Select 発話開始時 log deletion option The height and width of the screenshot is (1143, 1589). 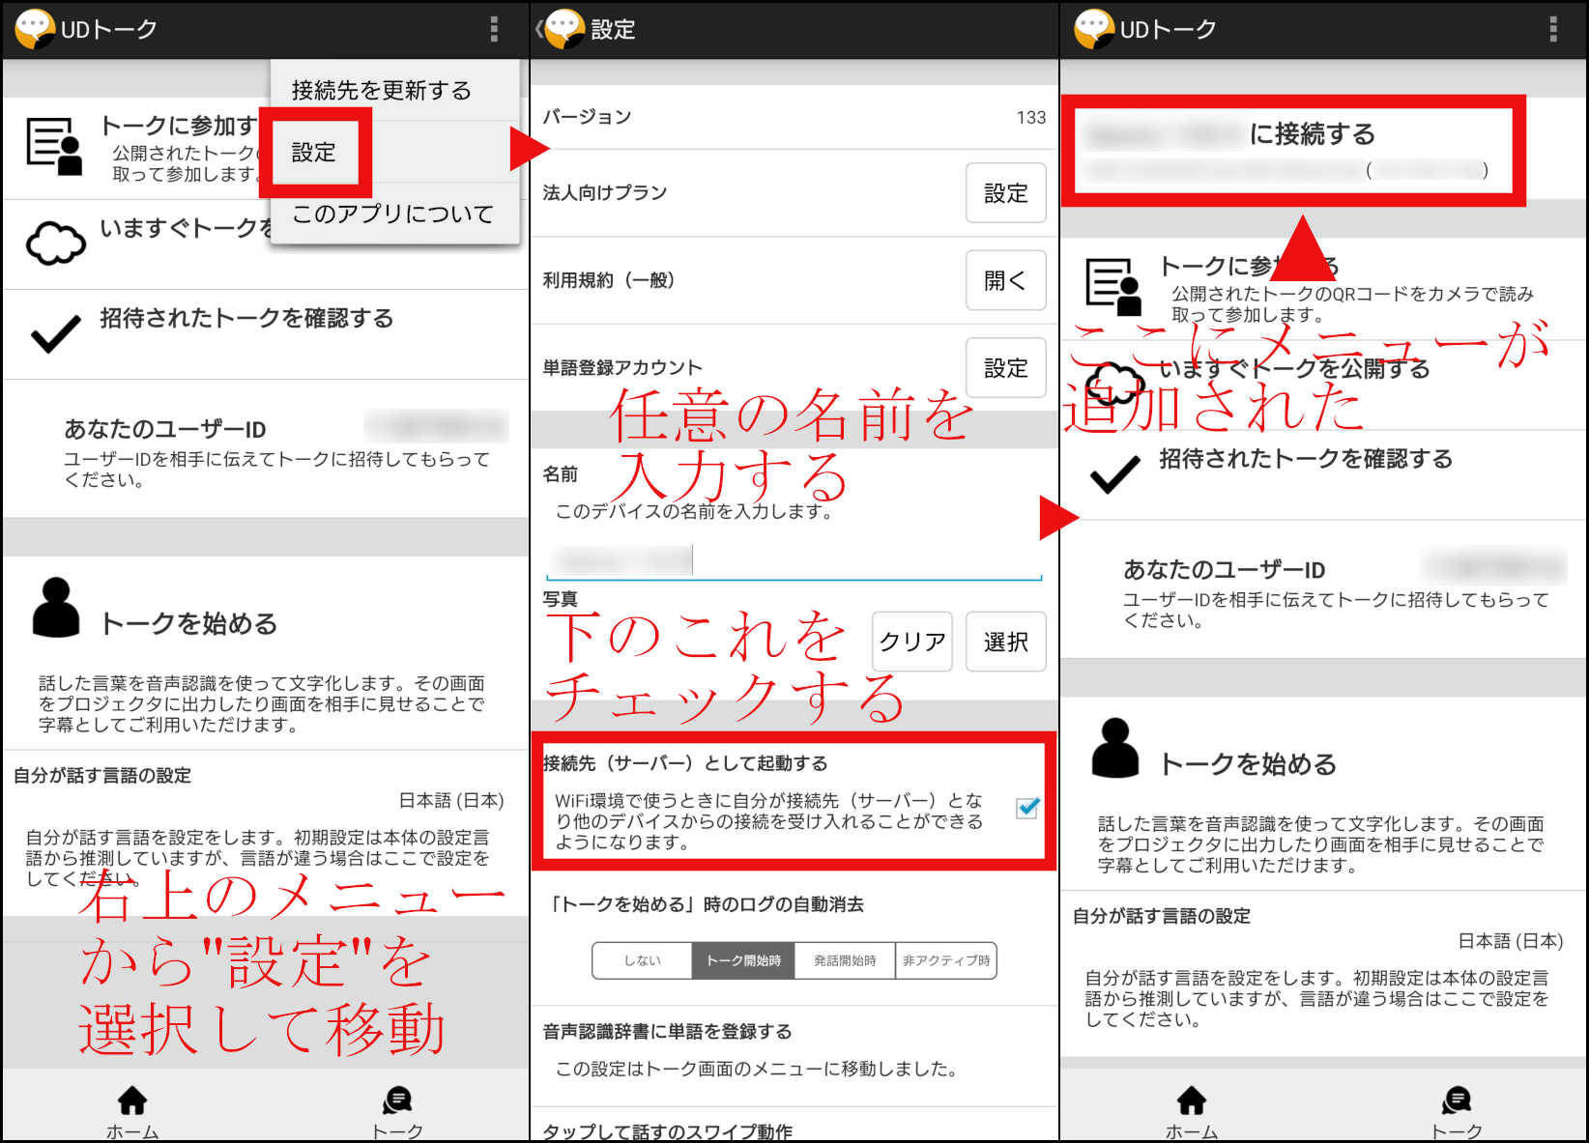845,960
